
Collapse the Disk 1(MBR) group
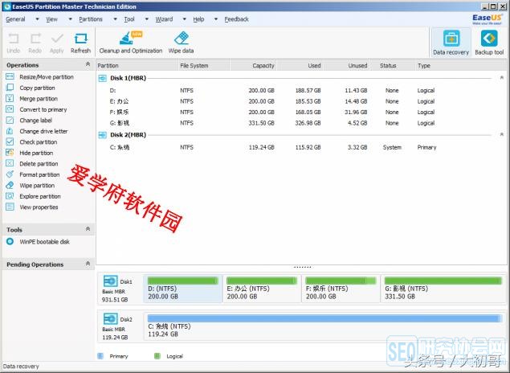tap(501, 78)
